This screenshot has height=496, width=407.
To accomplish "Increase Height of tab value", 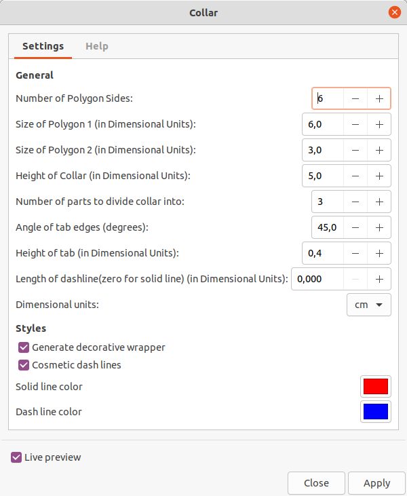I will [x=379, y=253].
